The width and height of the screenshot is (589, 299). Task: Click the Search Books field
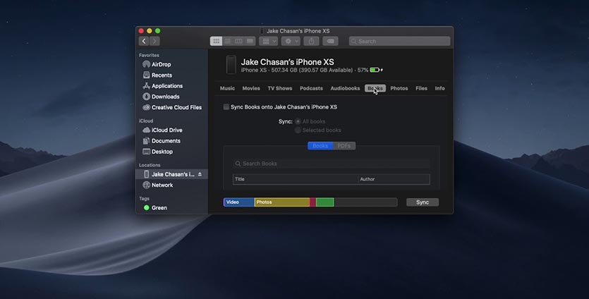[x=332, y=164]
